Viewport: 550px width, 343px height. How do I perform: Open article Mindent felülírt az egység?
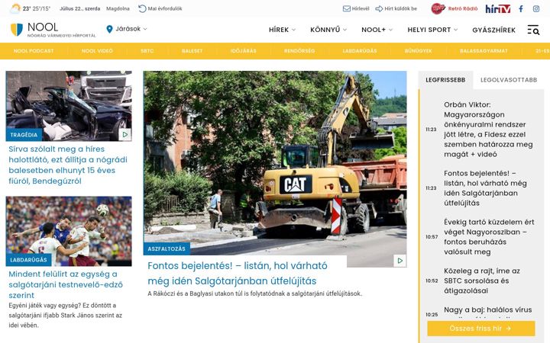coord(66,284)
